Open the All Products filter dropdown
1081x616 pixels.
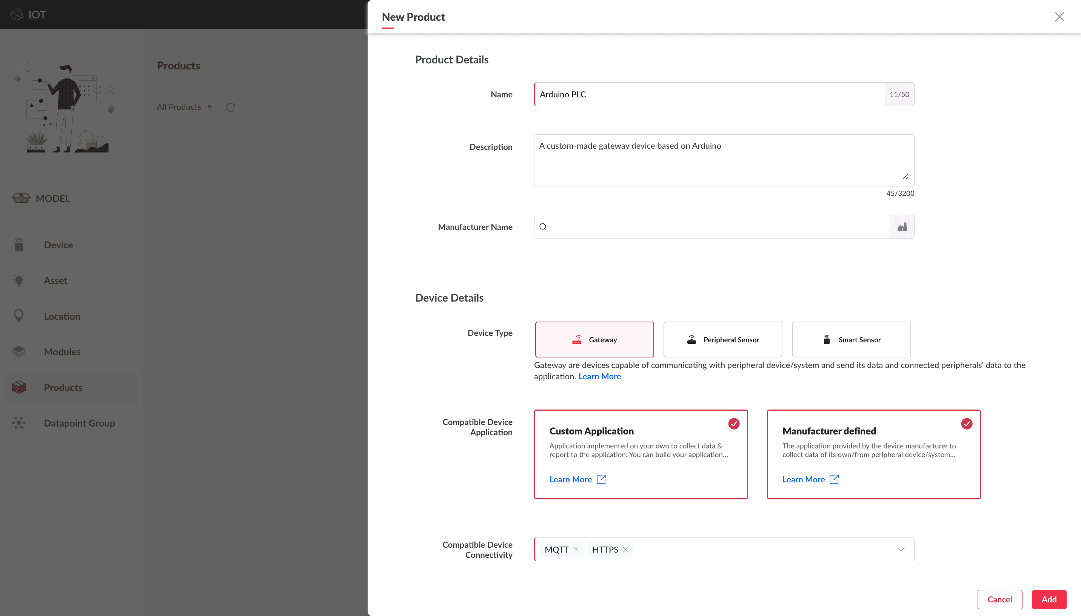click(x=185, y=107)
